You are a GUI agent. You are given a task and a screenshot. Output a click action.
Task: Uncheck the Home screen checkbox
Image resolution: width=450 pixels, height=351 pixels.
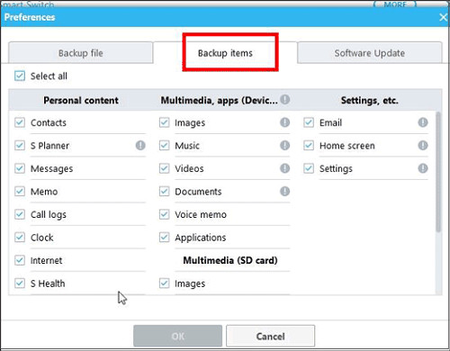(x=309, y=146)
